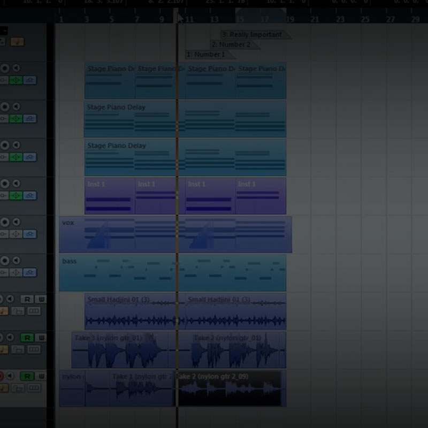Select 'Small Hadjini 01 (3)' clip starting at bar 3
Viewport: 428px width, 428px height.
(x=135, y=311)
